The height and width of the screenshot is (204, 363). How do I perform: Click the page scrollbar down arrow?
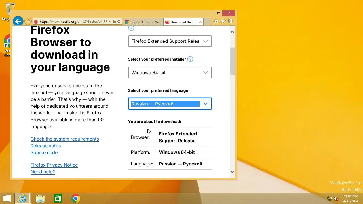tap(232, 172)
